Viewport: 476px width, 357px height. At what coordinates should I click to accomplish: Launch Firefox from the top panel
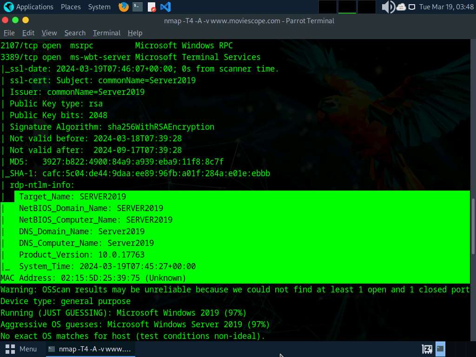click(123, 7)
